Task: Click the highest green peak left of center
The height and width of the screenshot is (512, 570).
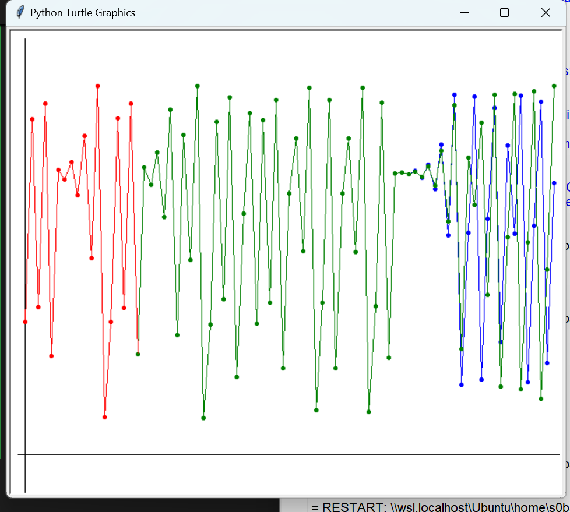Action: pyautogui.click(x=198, y=86)
